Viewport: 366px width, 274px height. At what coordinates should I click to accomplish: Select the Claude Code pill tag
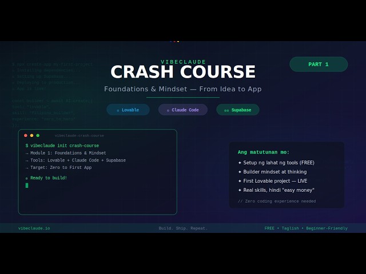[183, 110]
